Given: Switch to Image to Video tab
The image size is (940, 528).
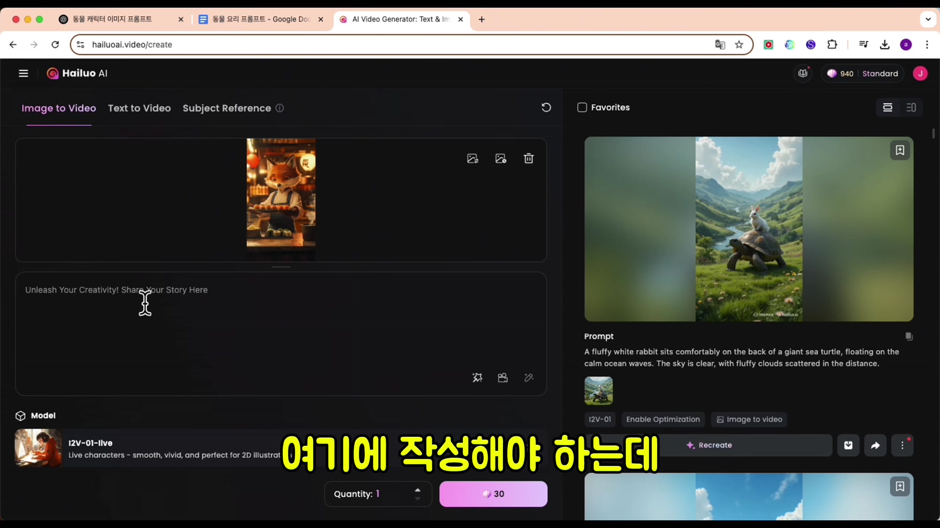Looking at the screenshot, I should [59, 108].
